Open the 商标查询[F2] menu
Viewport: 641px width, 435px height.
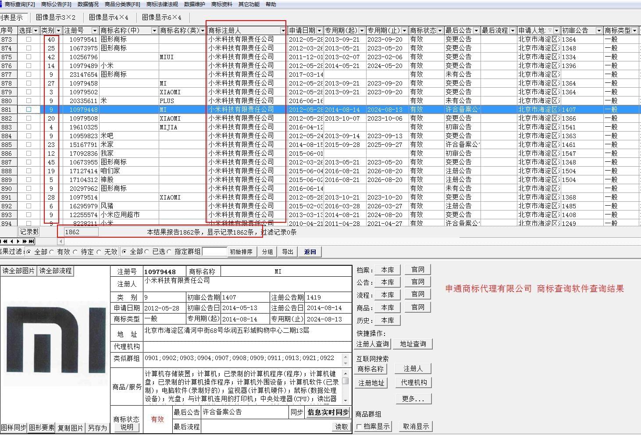coord(20,4)
